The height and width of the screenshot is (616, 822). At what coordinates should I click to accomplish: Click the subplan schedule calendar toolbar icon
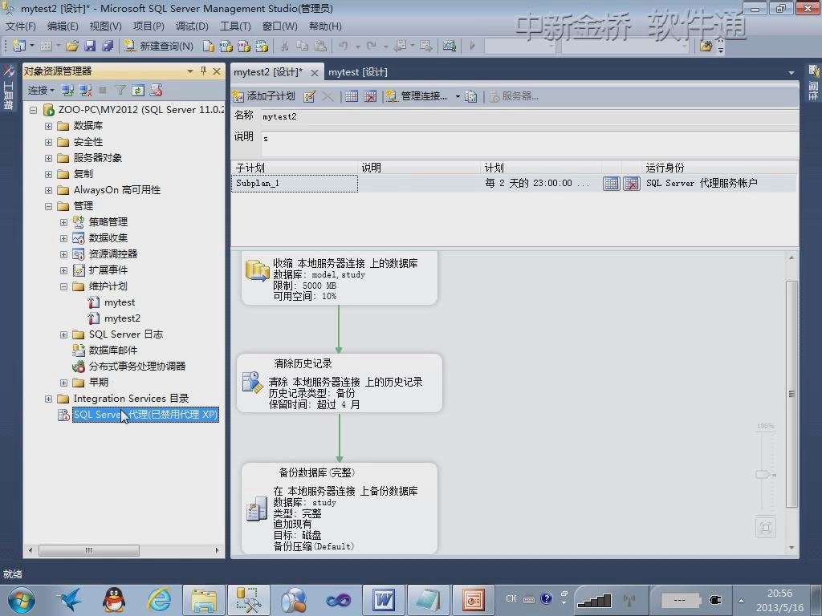pyautogui.click(x=352, y=96)
